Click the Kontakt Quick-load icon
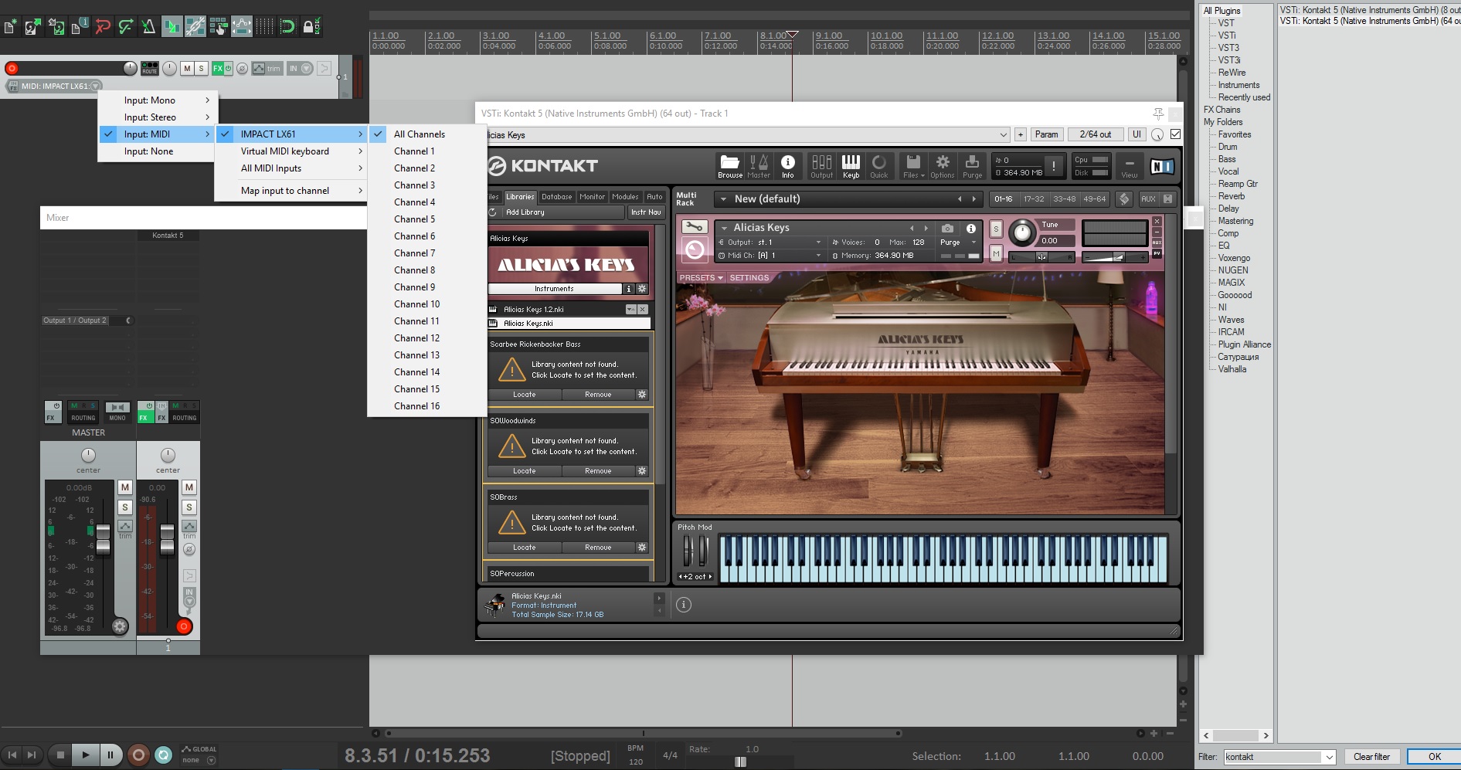Viewport: 1461px width, 770px height. pos(879,165)
